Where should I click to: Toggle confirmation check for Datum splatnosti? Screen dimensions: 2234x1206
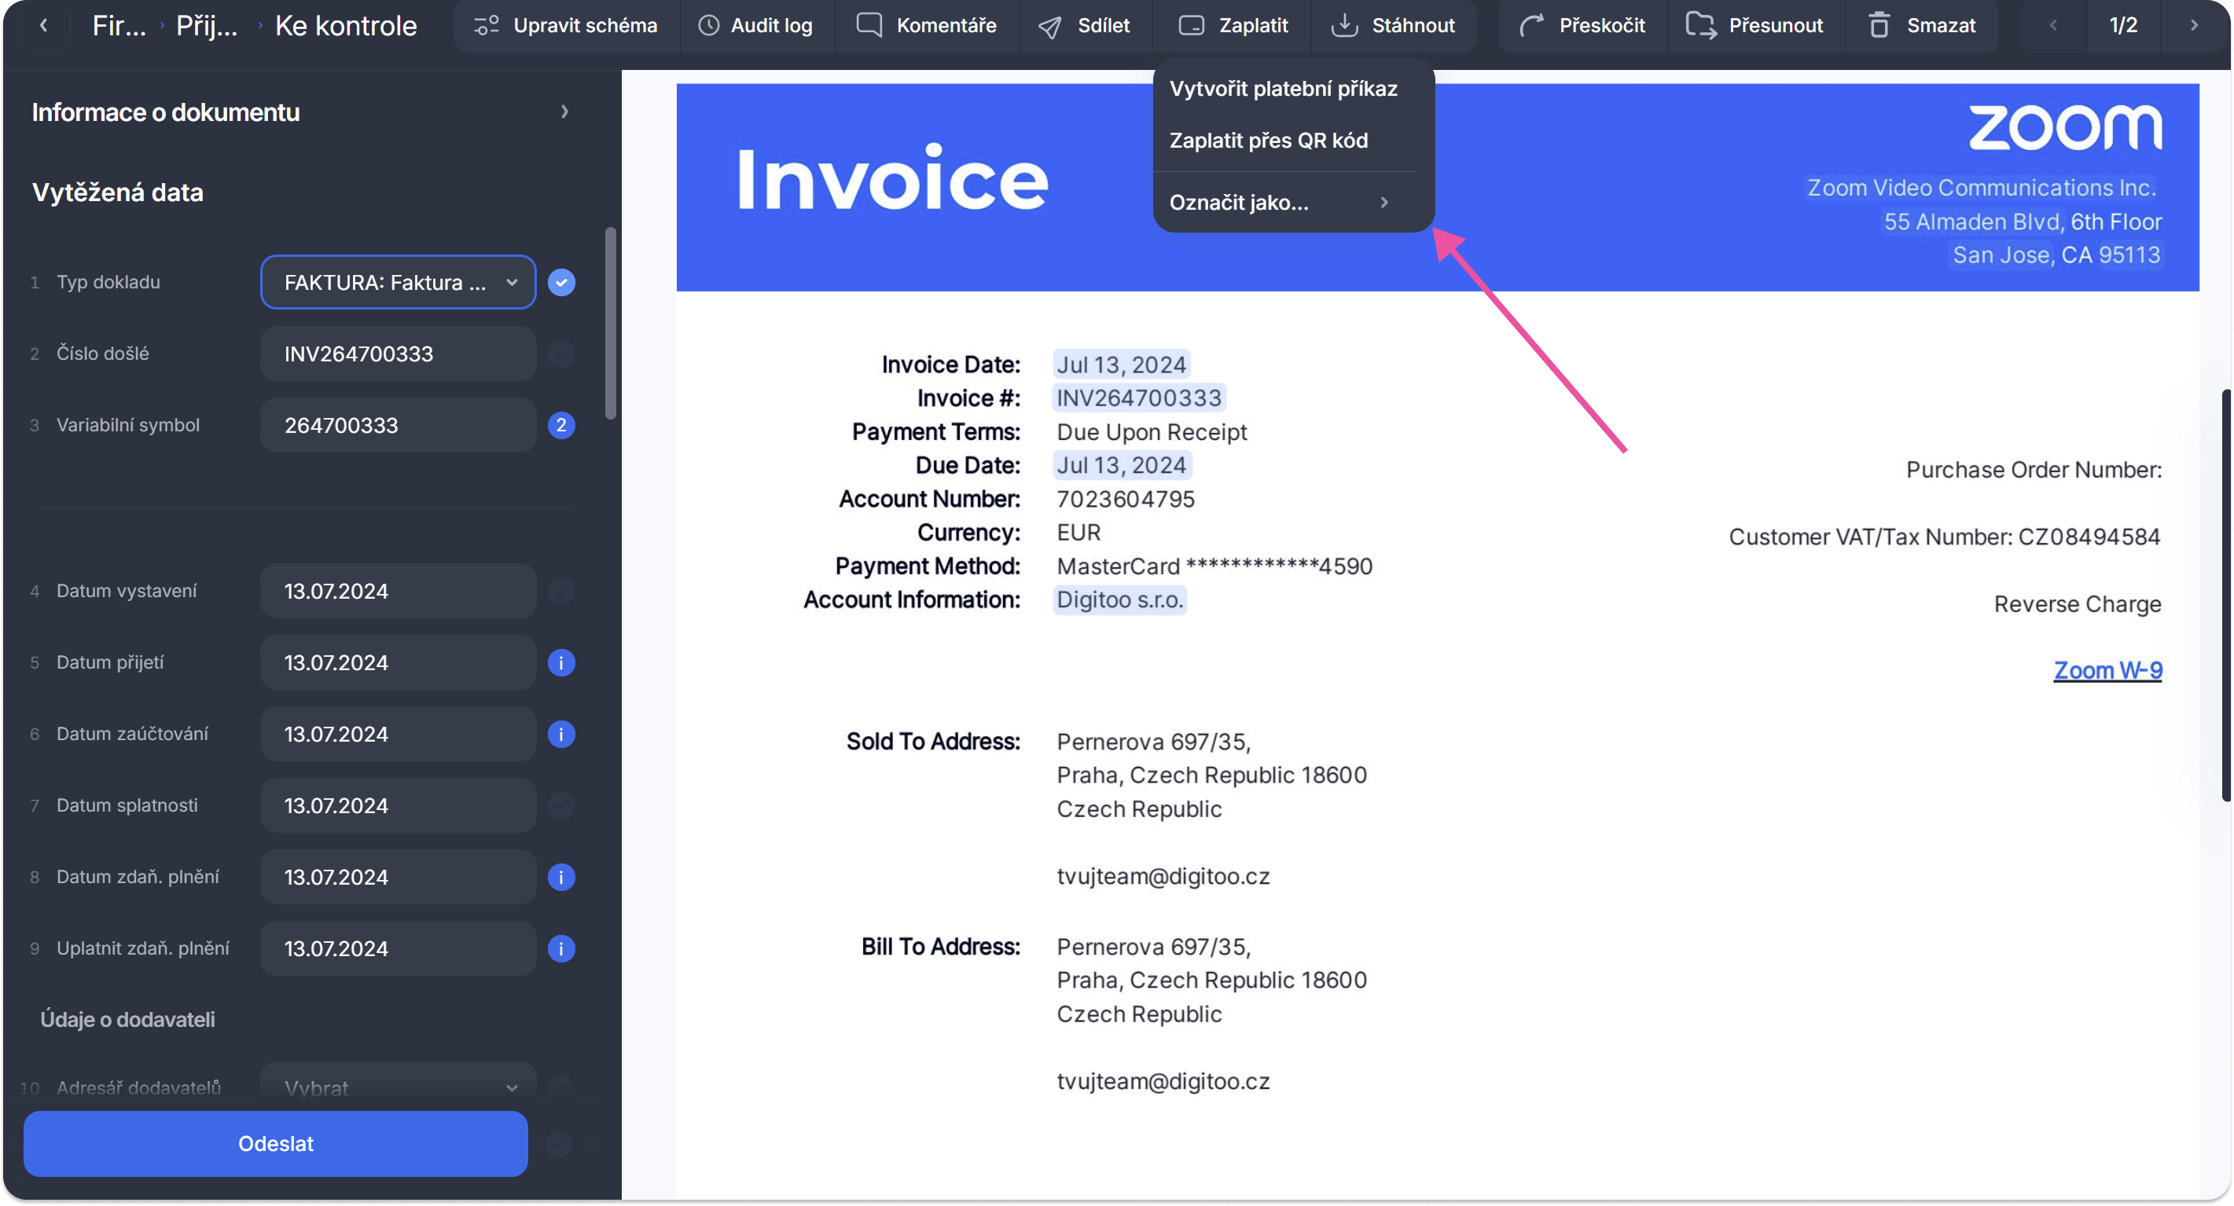point(561,805)
